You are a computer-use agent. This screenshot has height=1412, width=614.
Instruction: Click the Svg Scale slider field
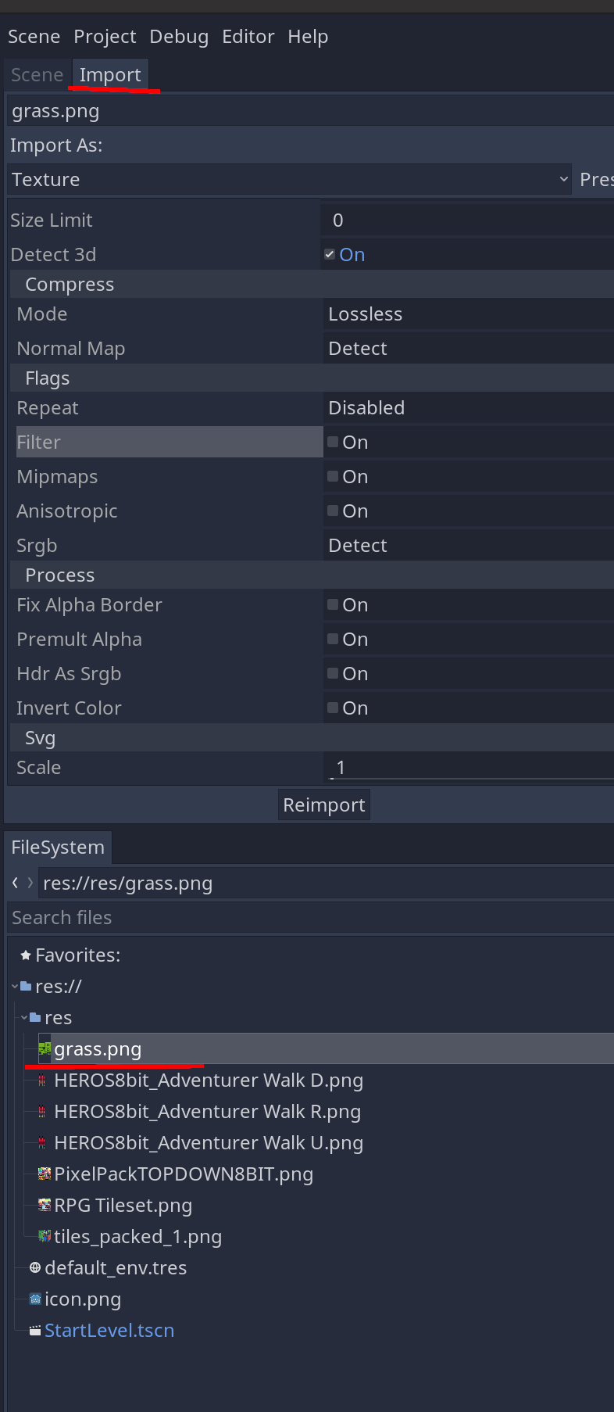[x=469, y=767]
